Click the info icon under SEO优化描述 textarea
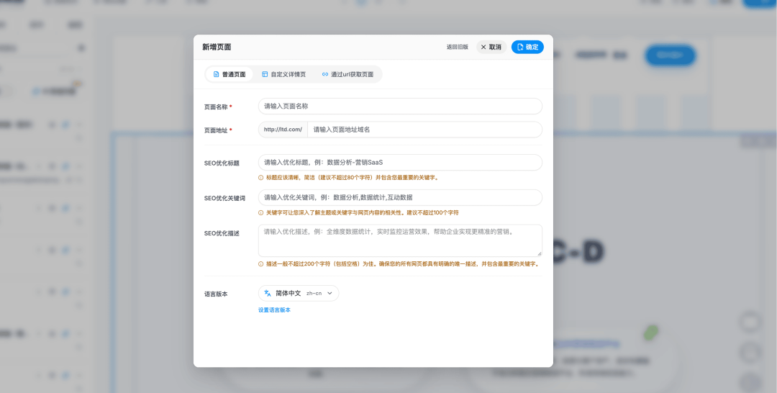This screenshot has width=777, height=393. point(260,264)
